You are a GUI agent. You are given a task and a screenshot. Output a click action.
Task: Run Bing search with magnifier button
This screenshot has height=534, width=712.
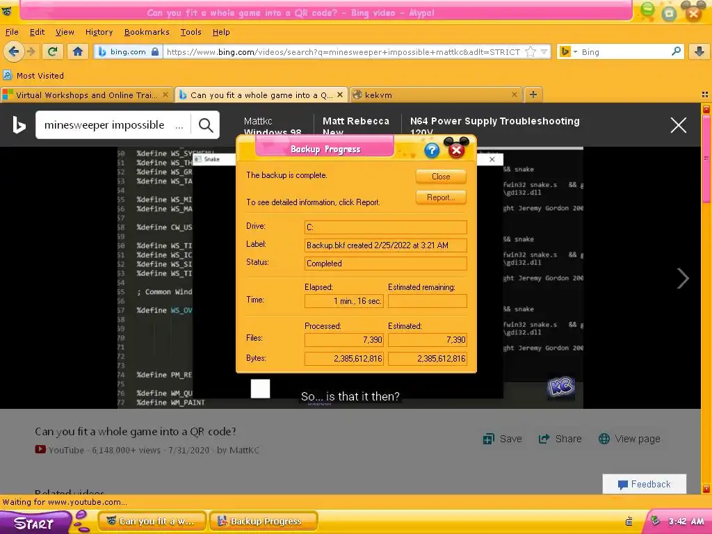coord(206,125)
